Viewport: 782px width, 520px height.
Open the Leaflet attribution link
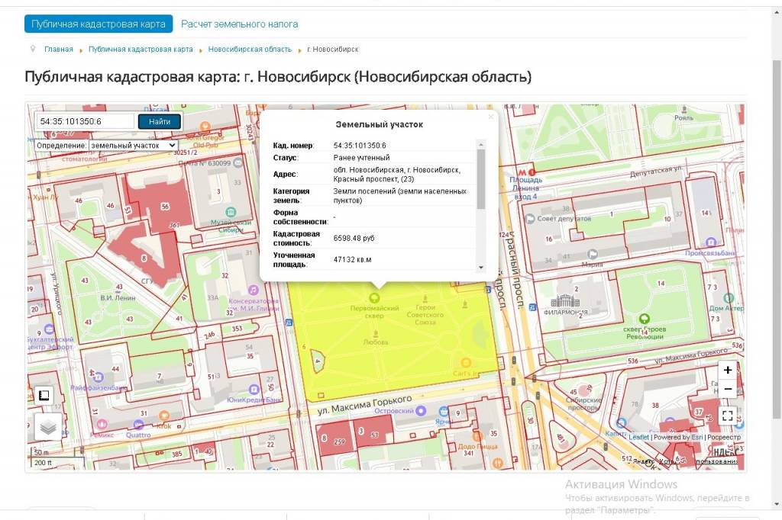tap(638, 438)
